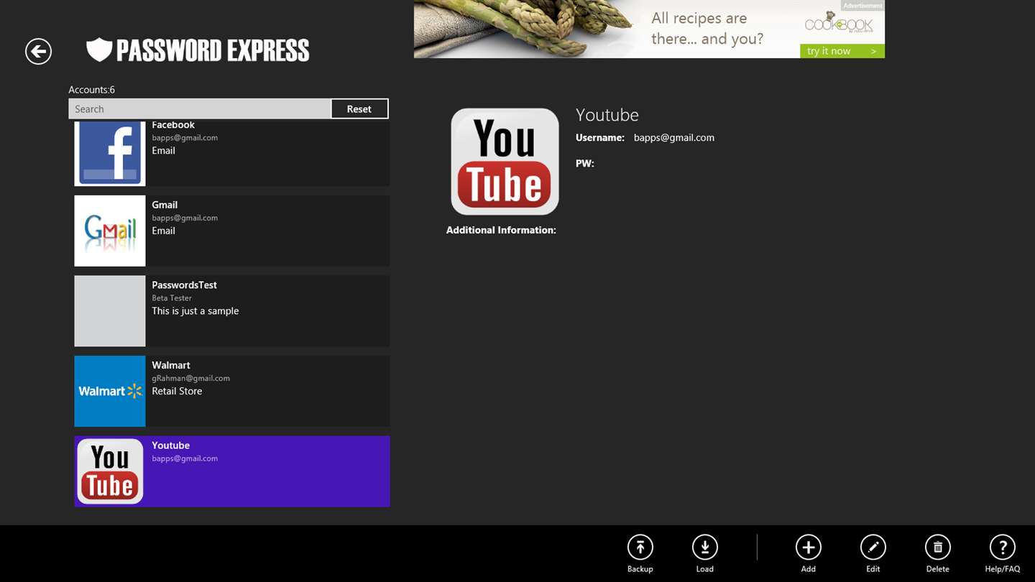This screenshot has height=582, width=1035.
Task: Open the 'try it now' ad link
Action: point(842,51)
